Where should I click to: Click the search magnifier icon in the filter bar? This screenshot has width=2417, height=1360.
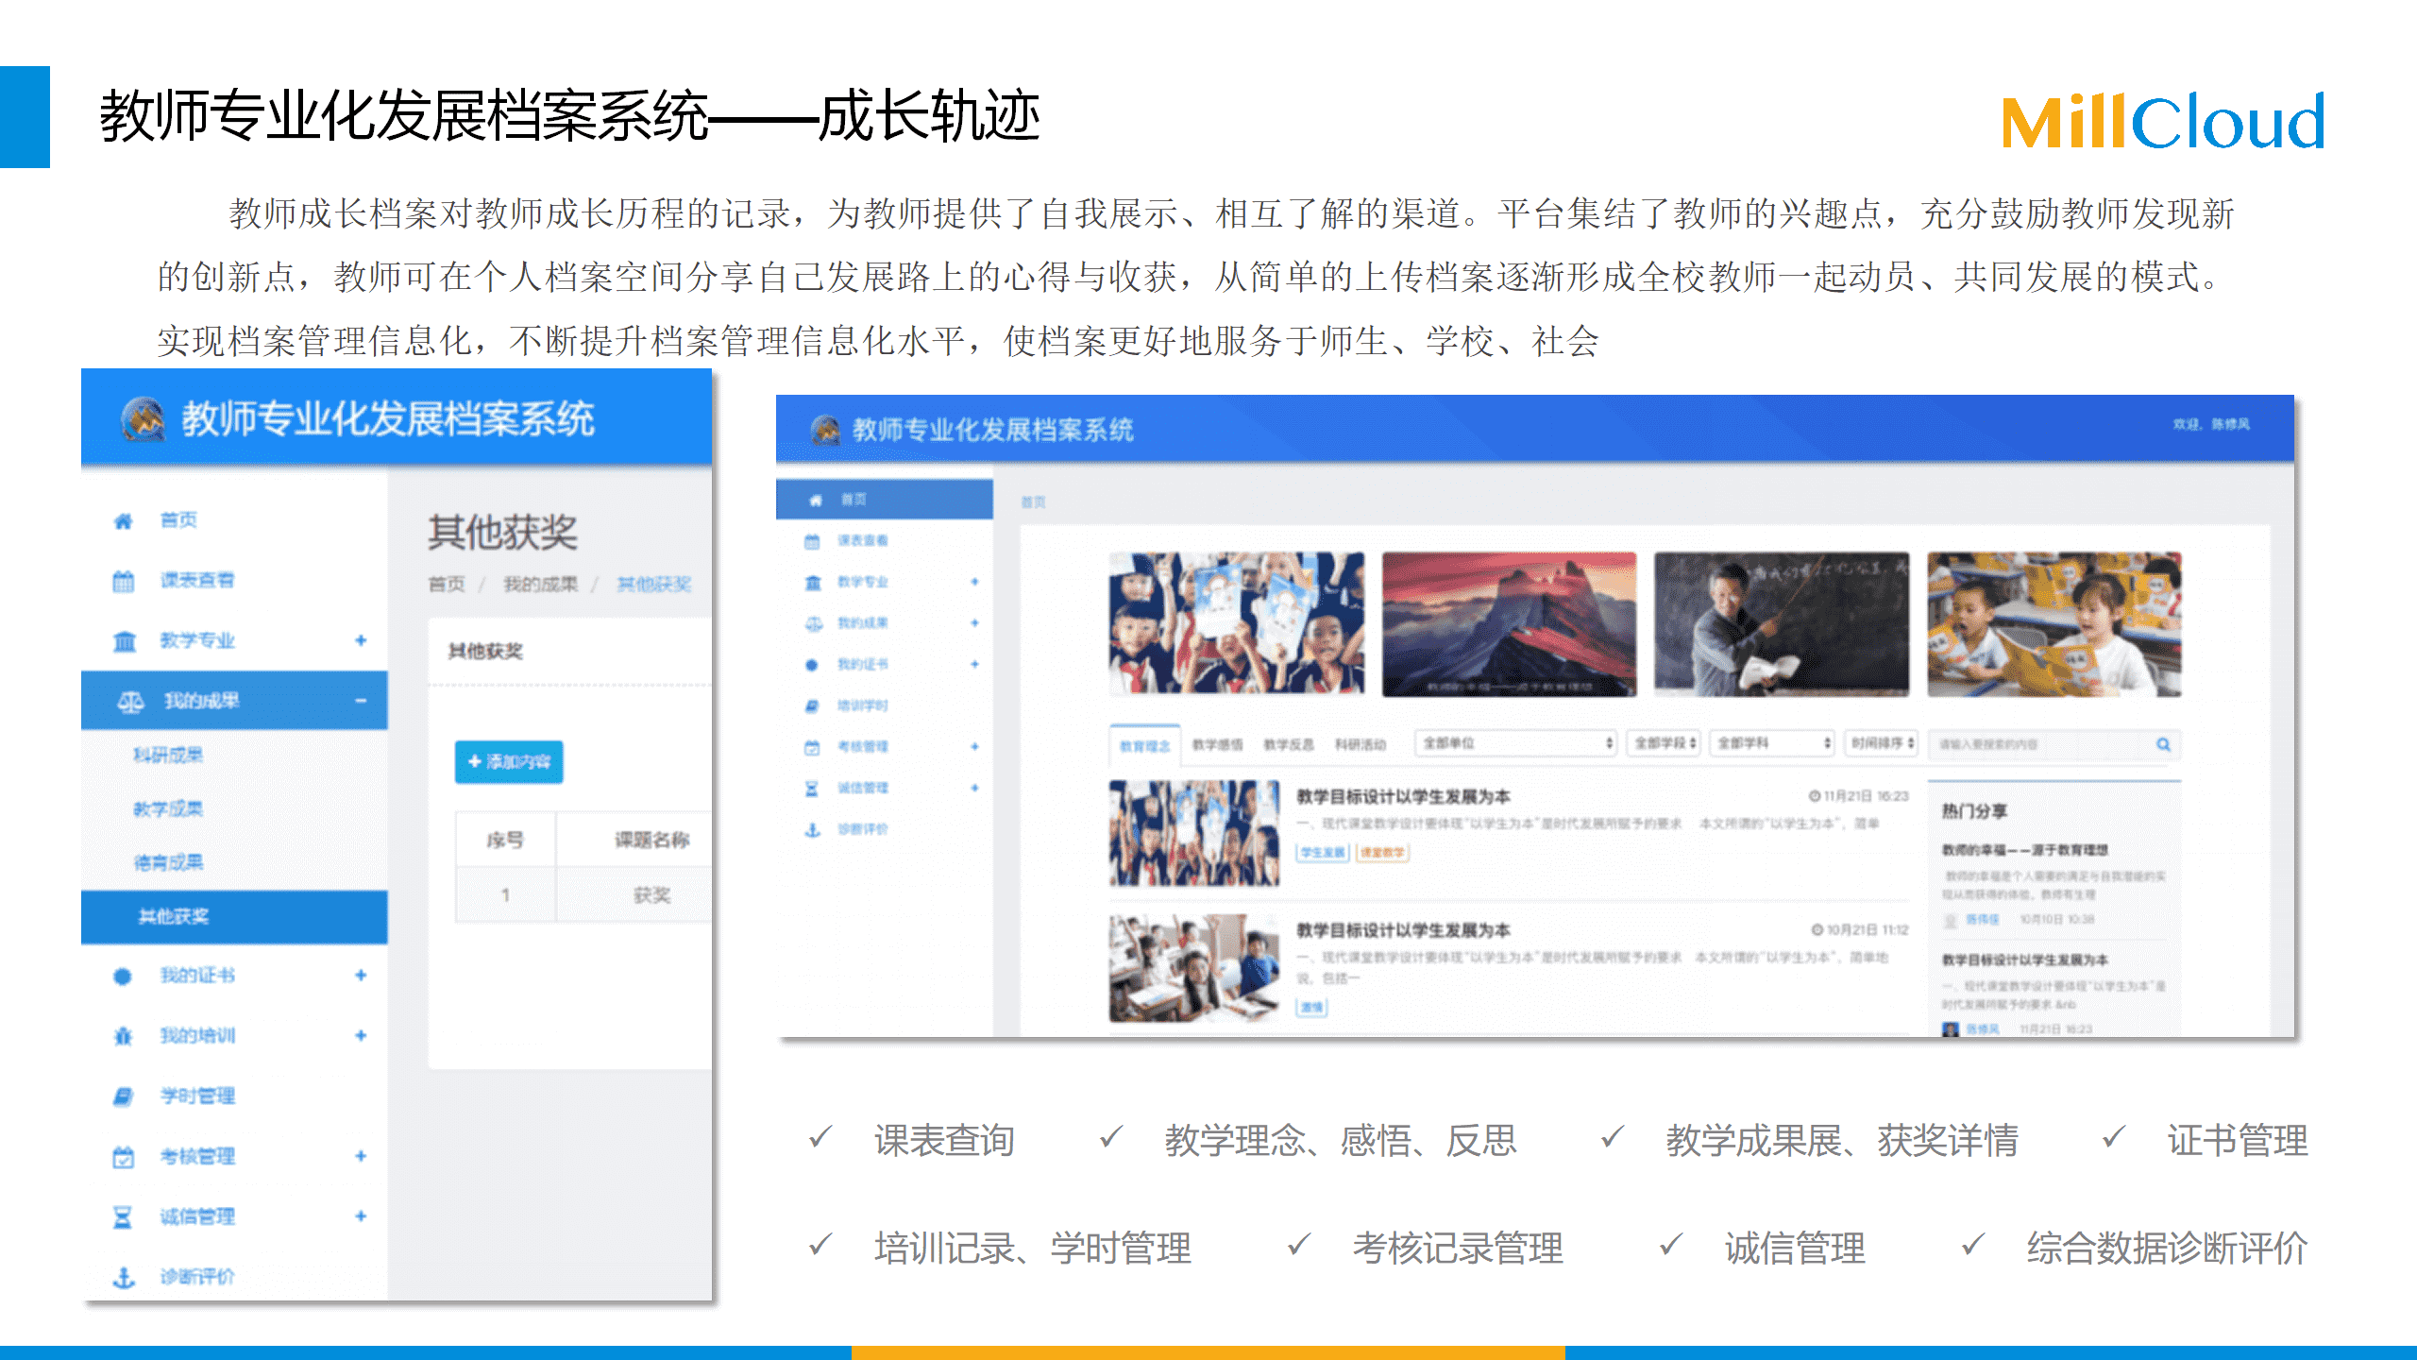pos(2163,744)
